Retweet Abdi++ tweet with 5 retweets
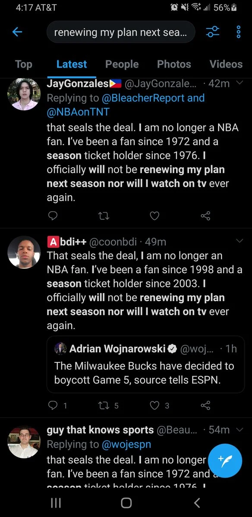252x517 pixels. [108, 405]
